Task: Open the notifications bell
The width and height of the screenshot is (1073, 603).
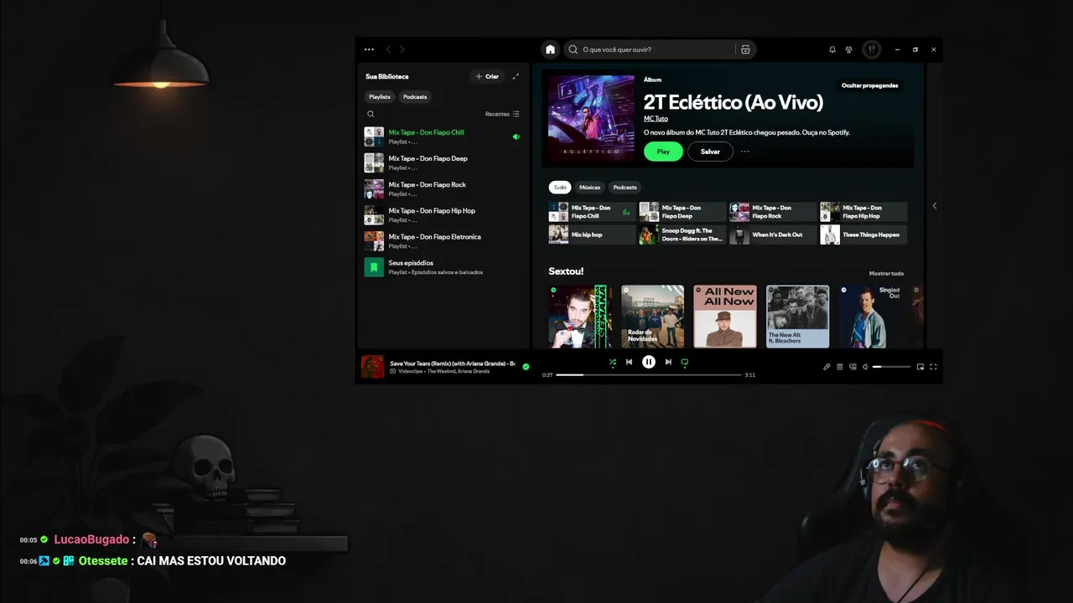Action: [x=832, y=49]
